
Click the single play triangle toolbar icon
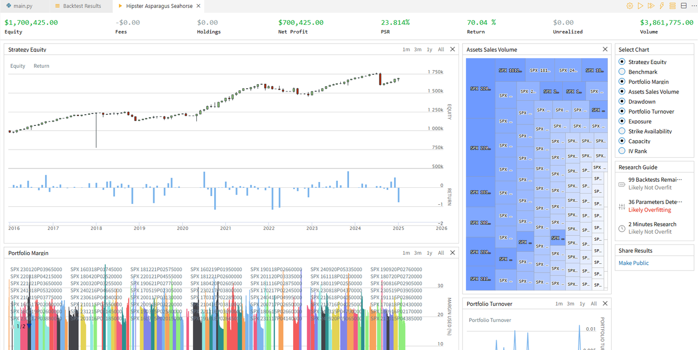coord(640,6)
